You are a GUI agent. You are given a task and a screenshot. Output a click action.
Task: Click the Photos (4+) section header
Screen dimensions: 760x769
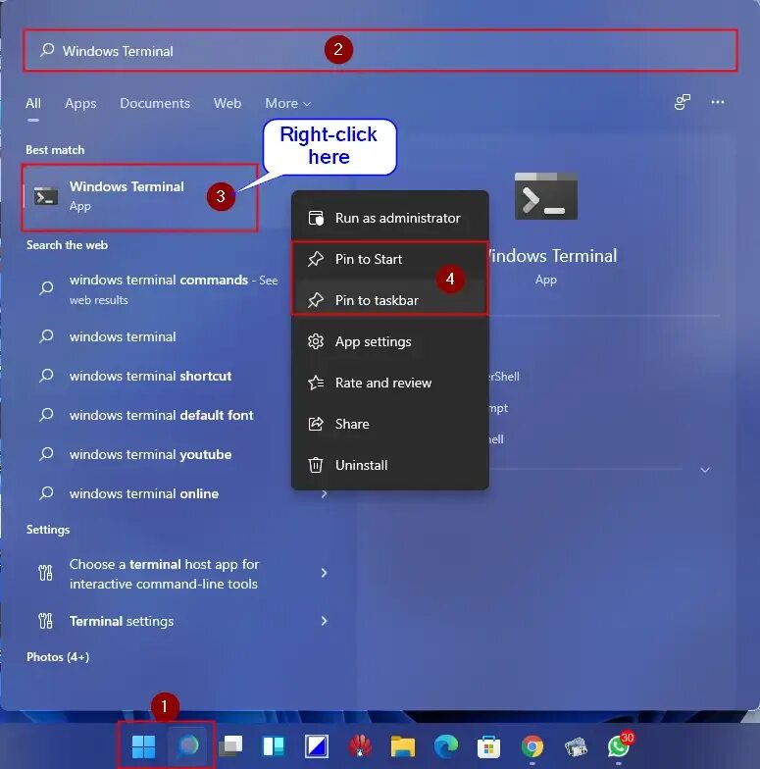coord(58,657)
